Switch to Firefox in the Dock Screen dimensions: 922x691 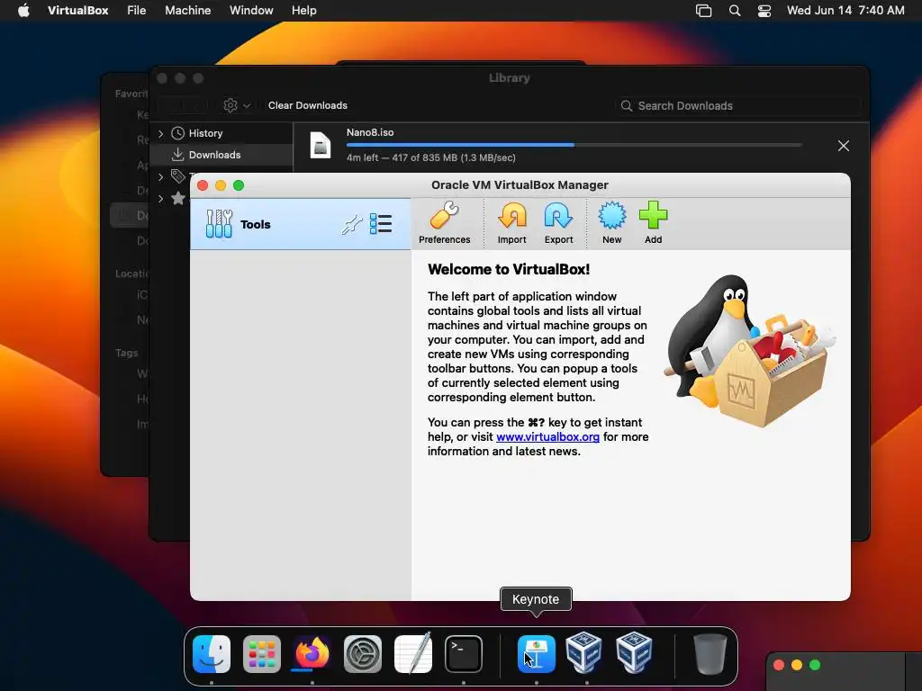tap(312, 654)
